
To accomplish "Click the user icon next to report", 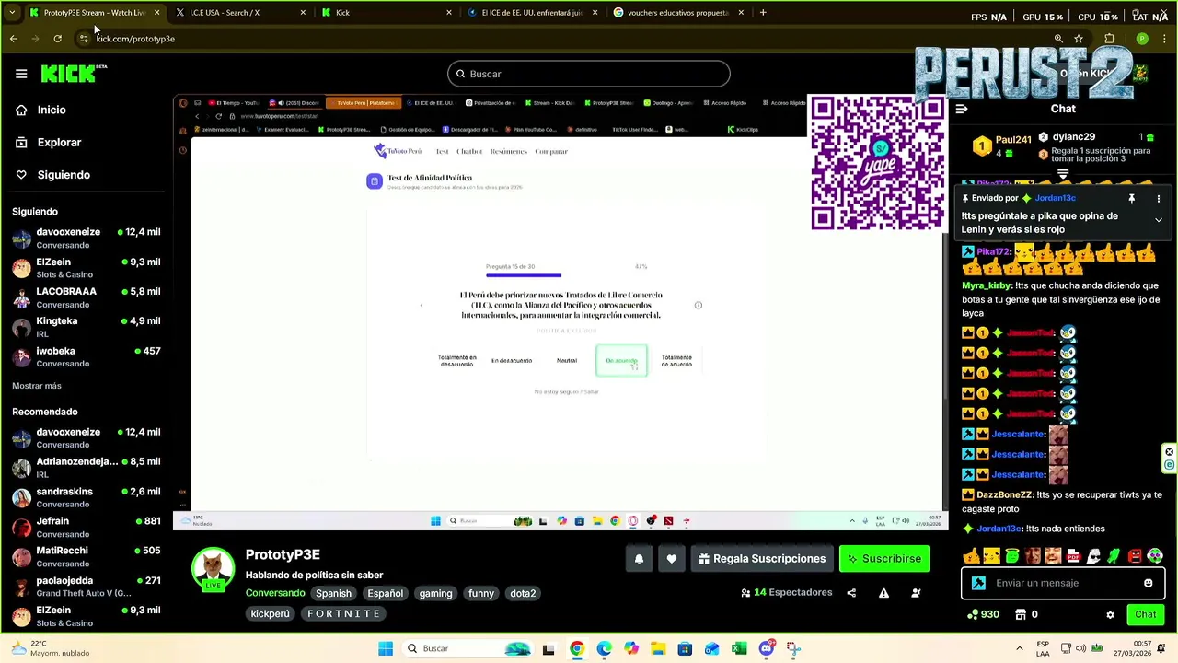I will [x=916, y=593].
